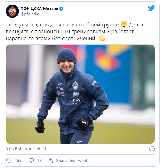Click the 5:06 PM · Apr 2, 2021 timestamp
Screen dimensions: 161x168
[26, 149]
